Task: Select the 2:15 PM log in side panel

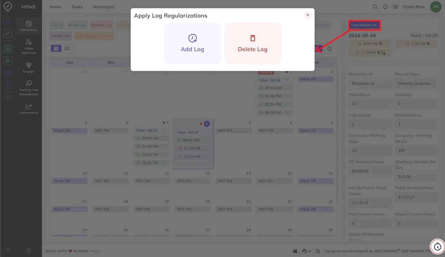Action: point(369,53)
